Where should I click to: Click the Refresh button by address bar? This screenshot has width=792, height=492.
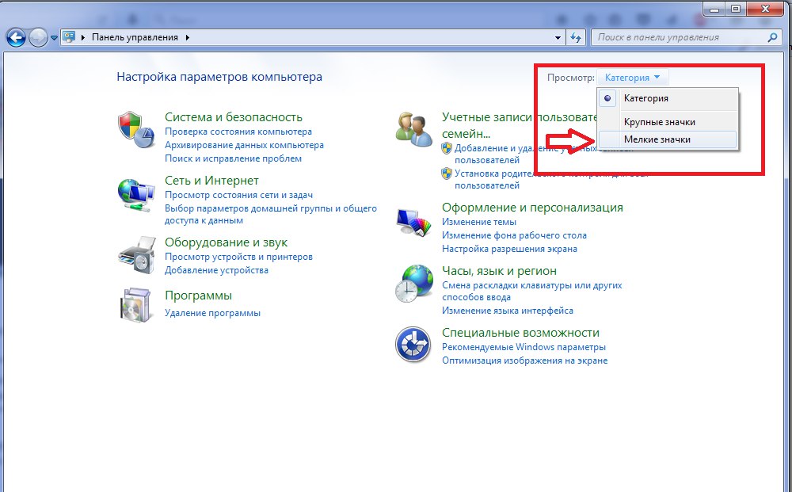[577, 37]
